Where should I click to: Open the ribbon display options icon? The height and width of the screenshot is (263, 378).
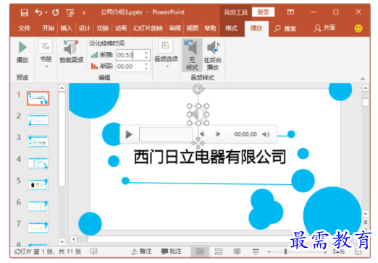click(x=290, y=12)
